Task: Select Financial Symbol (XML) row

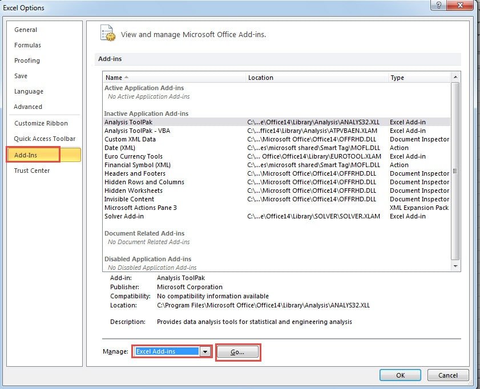Action: click(277, 165)
